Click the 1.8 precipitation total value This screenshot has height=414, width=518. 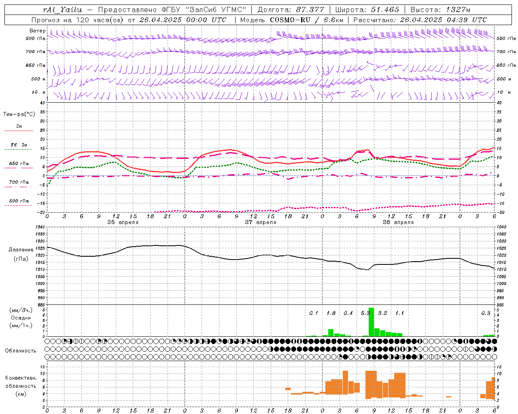(331, 313)
